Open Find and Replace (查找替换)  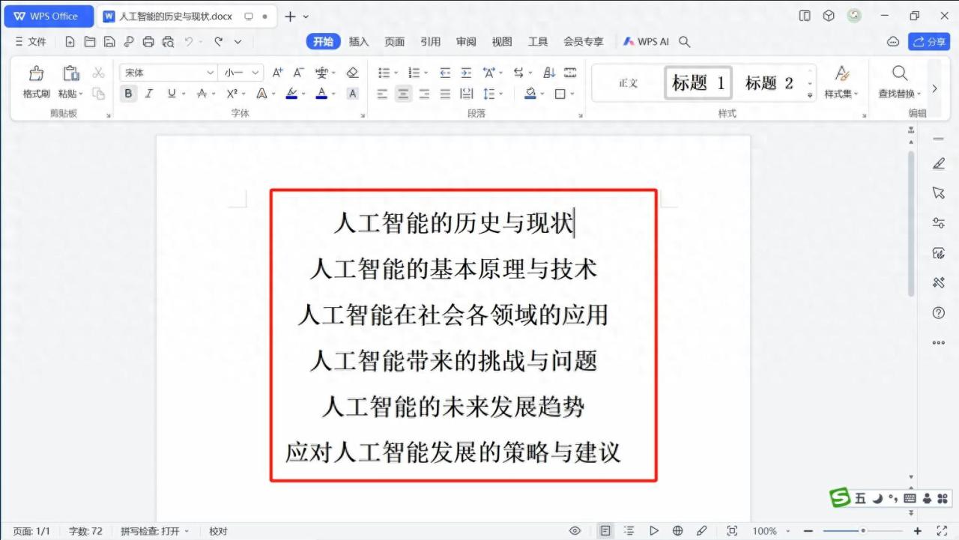[x=900, y=82]
